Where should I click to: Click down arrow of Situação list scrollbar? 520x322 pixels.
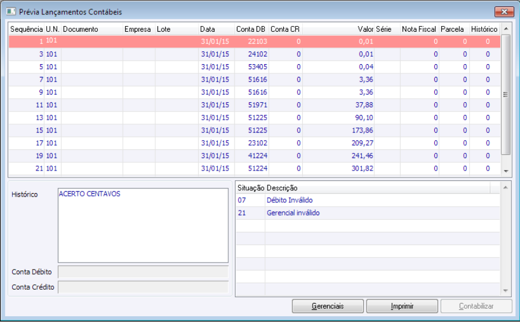[x=506, y=291]
